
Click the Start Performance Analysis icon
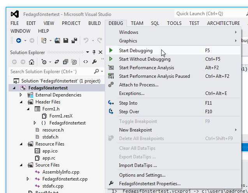[x=111, y=67]
